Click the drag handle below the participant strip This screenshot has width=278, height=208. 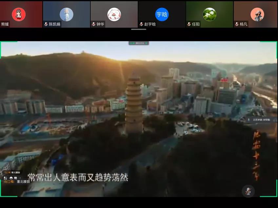tap(139, 30)
